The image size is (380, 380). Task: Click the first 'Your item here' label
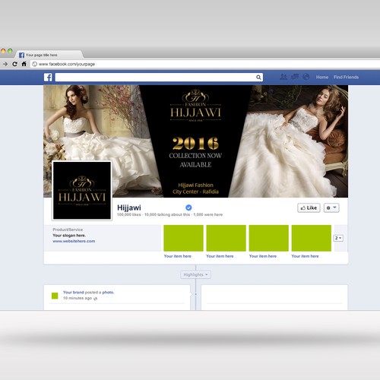(177, 256)
